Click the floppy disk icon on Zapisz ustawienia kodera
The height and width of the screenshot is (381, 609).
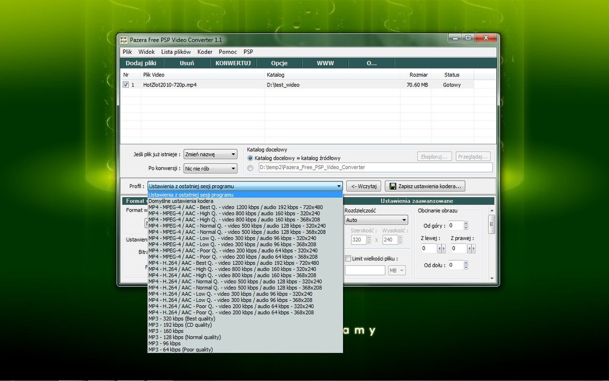click(393, 186)
